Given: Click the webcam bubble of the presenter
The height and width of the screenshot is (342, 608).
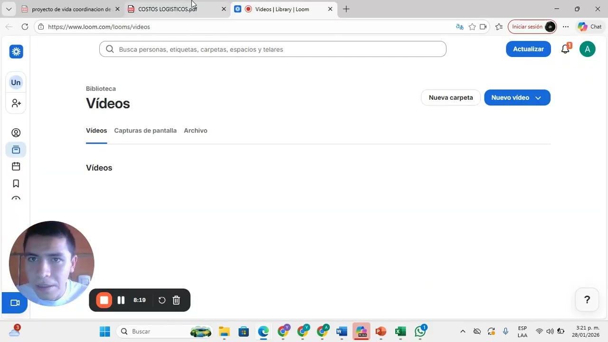Looking at the screenshot, I should [x=51, y=264].
